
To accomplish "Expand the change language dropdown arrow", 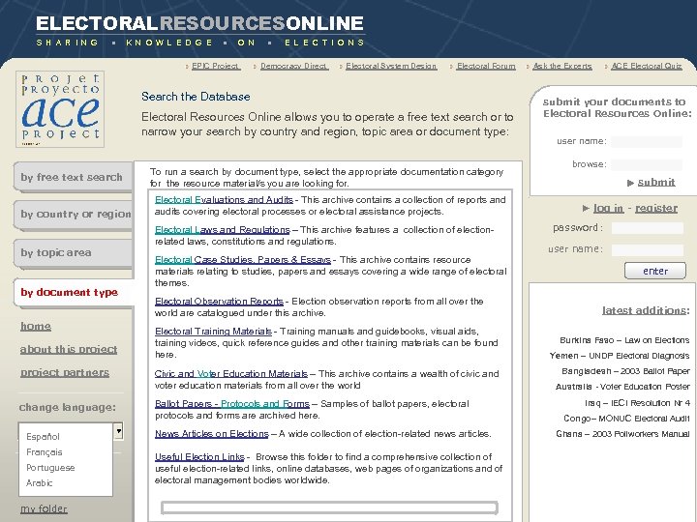I will [118, 431].
